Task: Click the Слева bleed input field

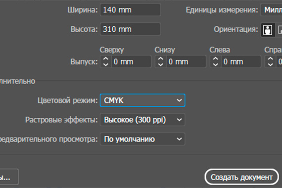Action: click(x=241, y=62)
